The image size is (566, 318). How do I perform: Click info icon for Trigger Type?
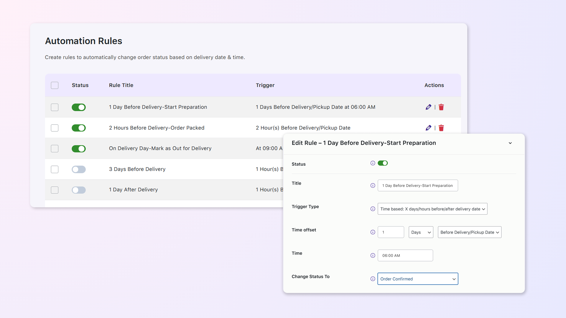click(x=373, y=209)
